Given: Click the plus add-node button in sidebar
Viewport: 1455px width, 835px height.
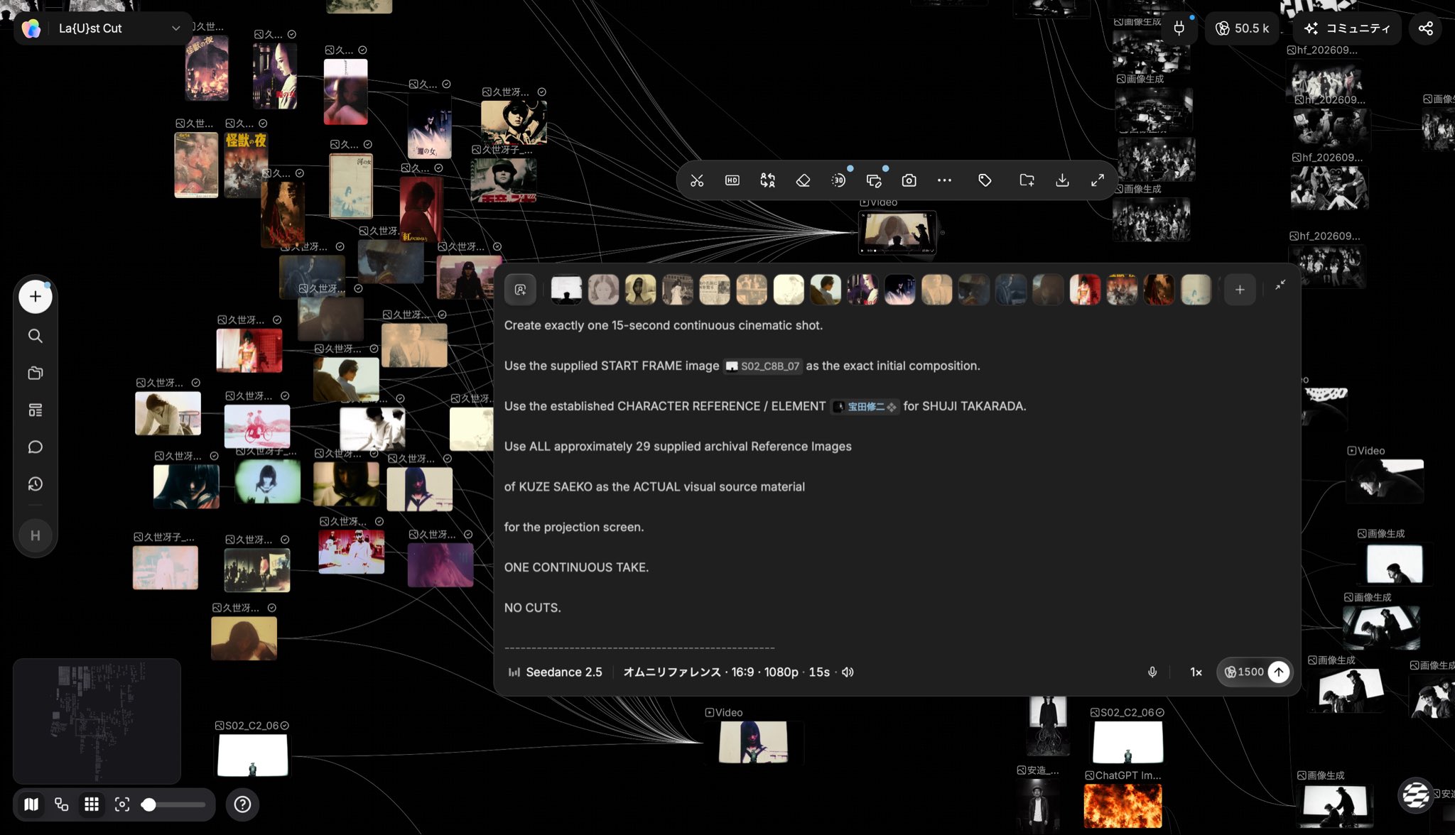Looking at the screenshot, I should pos(35,297).
